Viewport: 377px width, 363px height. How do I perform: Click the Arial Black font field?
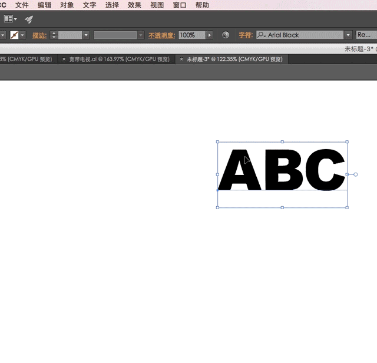point(300,35)
